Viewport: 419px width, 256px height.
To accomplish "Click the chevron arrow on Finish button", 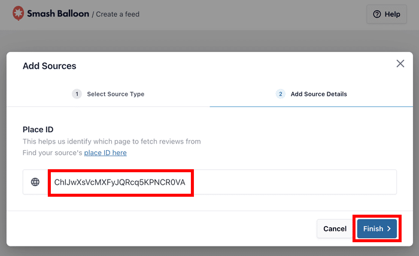I will coord(388,228).
